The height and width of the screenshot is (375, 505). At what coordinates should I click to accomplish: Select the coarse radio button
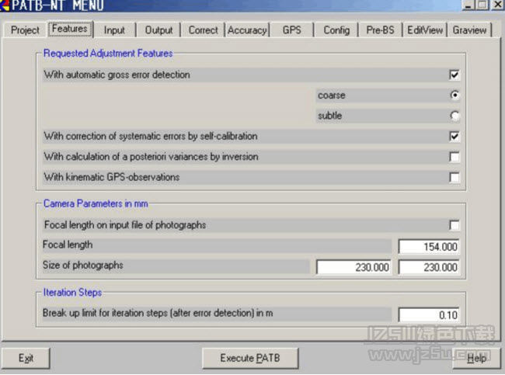tap(454, 95)
